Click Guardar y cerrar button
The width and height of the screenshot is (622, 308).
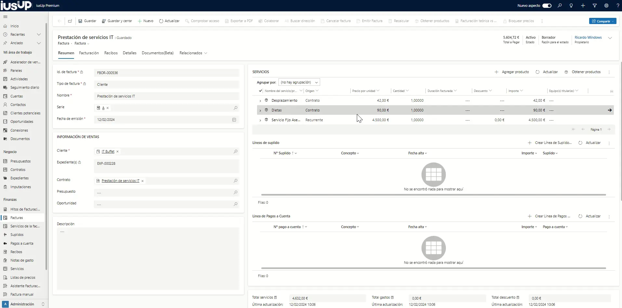click(x=117, y=21)
